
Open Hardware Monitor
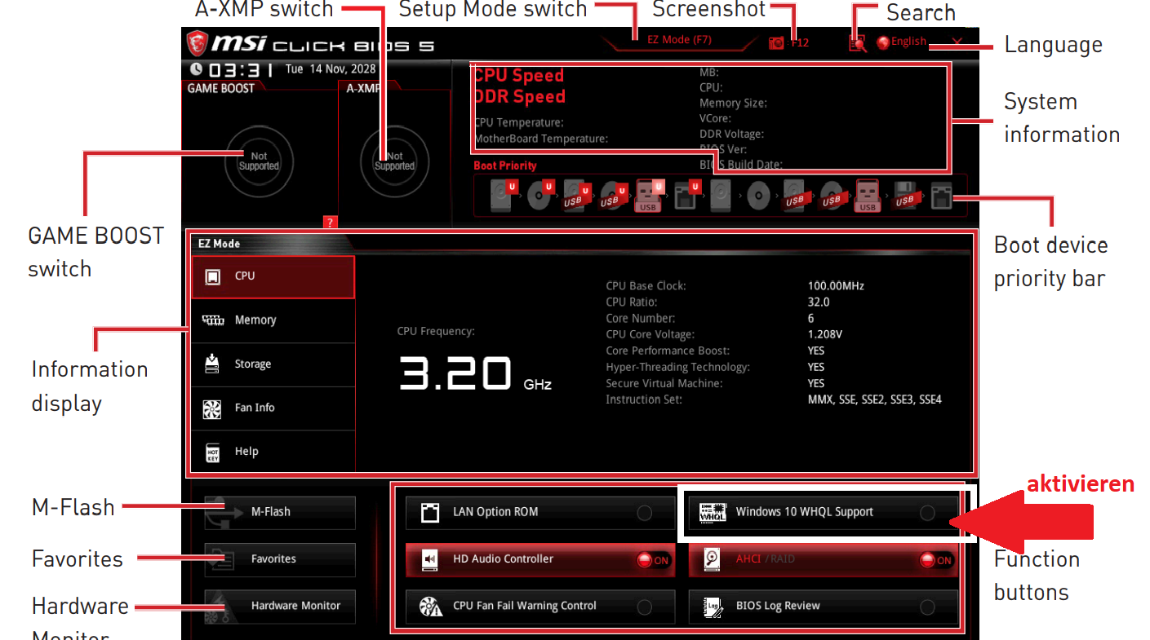tap(280, 607)
